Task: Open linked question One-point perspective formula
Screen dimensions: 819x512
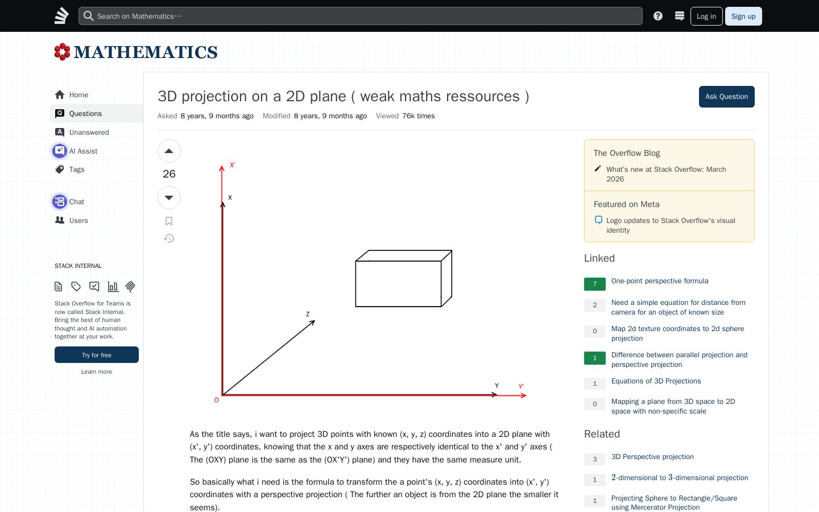Action: coord(660,281)
